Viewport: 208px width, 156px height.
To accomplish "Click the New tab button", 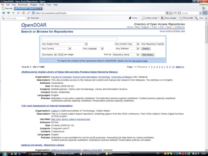I will click(x=7, y=8).
